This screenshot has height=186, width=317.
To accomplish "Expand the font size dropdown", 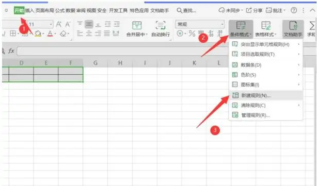I will [51, 24].
